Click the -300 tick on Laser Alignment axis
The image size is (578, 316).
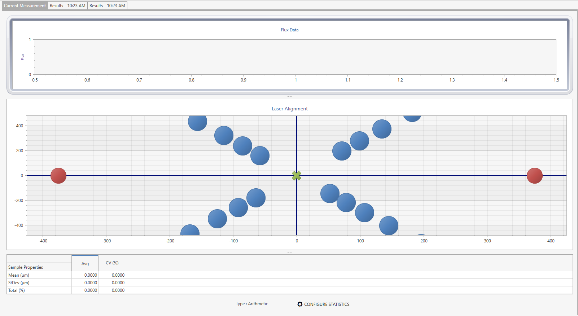point(106,241)
